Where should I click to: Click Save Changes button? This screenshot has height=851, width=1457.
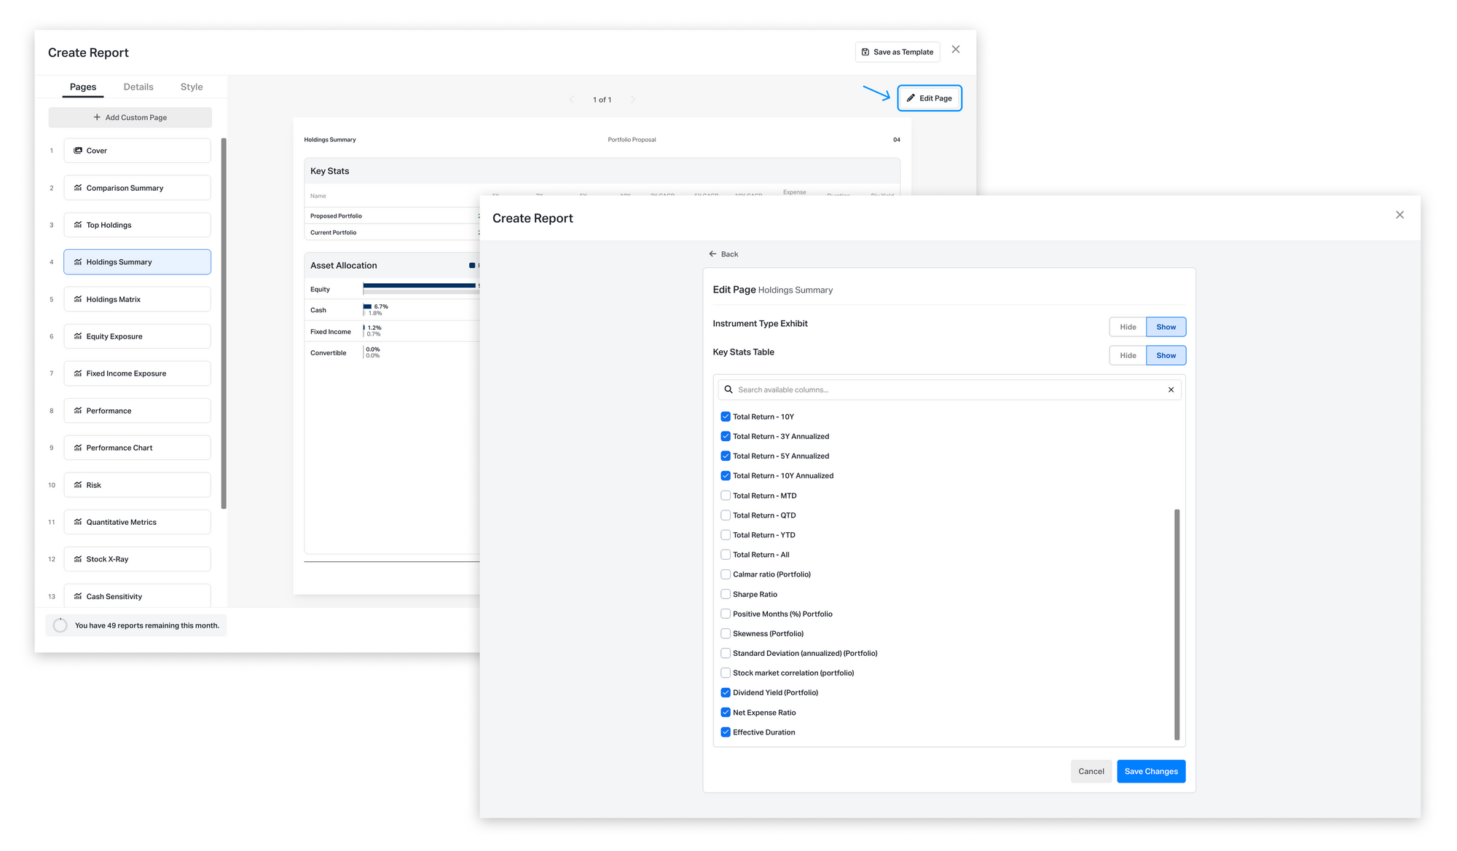click(x=1150, y=772)
